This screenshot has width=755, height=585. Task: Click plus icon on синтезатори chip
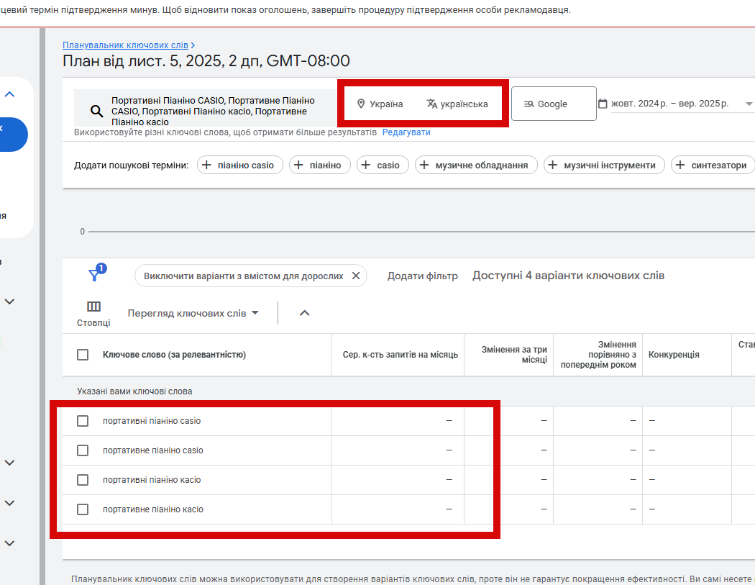(x=680, y=165)
